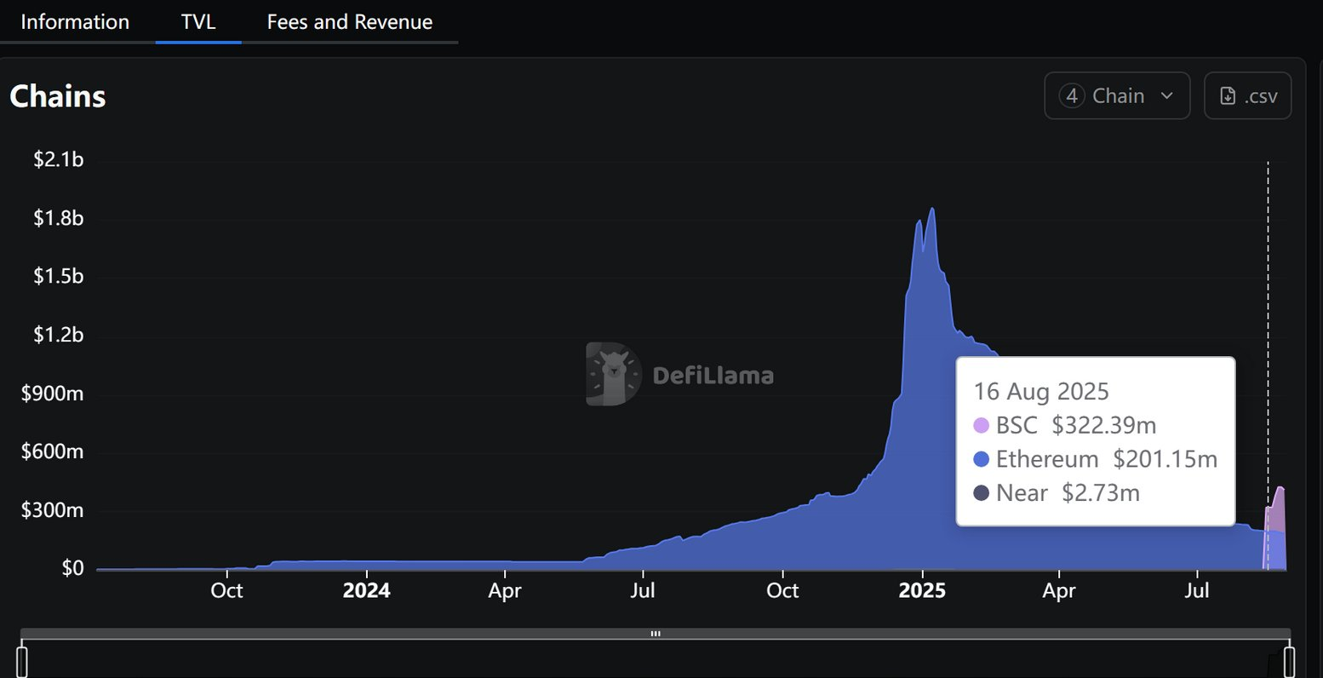Image resolution: width=1323 pixels, height=678 pixels.
Task: Open the Chain filter dropdown
Action: (x=1116, y=96)
